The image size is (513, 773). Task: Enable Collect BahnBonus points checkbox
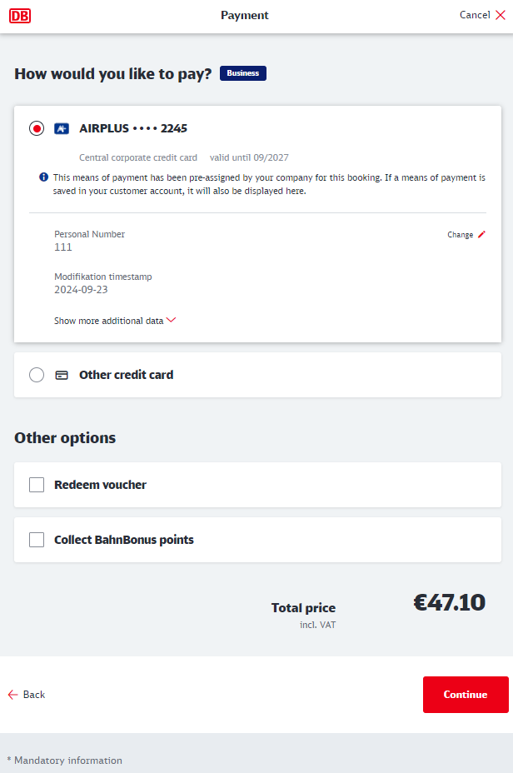[x=37, y=540]
